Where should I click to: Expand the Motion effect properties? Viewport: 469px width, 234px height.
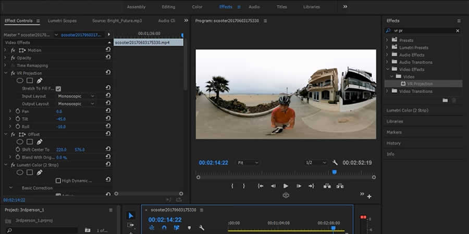(x=5, y=50)
